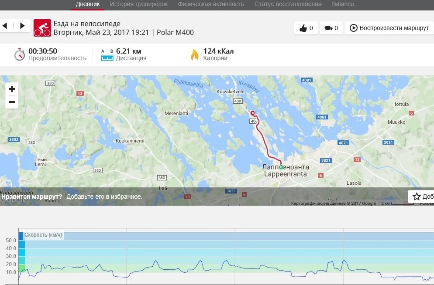Zoom out on the map
This screenshot has width=434, height=285.
pyautogui.click(x=12, y=102)
